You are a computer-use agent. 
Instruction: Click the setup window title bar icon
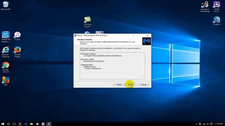coord(75,35)
